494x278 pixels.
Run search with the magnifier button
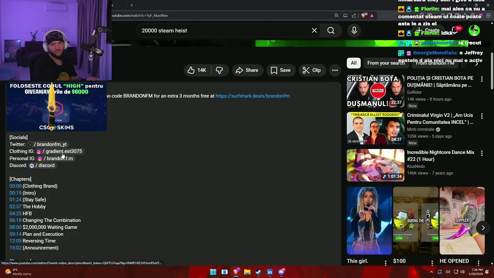pos(331,31)
